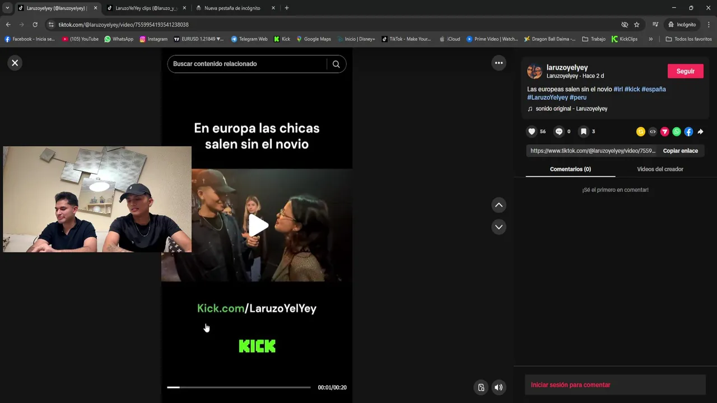This screenshot has width=717, height=403.
Task: Open Chrome's three-dot menu
Action: (x=709, y=25)
